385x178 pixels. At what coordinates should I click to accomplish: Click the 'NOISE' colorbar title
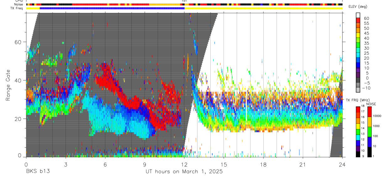click(371, 104)
